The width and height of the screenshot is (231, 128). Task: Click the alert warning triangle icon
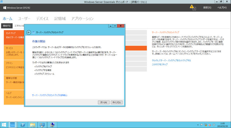[191, 6]
